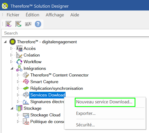Expand the Stockage Cloud node
Screen dimensions: 149x133
[x=18, y=115]
